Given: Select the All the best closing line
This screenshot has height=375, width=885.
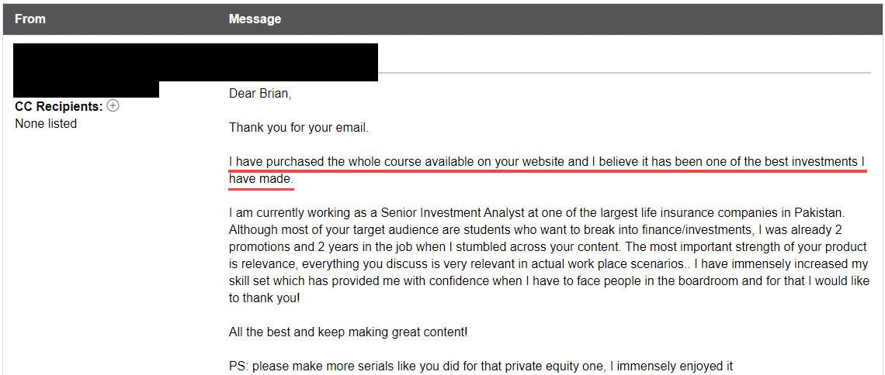Looking at the screenshot, I should pos(348,332).
